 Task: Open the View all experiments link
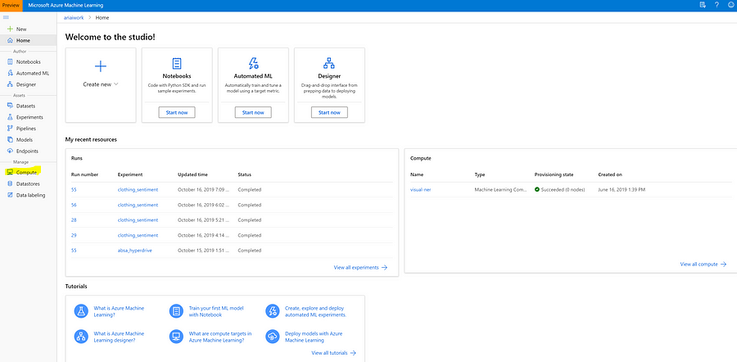360,267
